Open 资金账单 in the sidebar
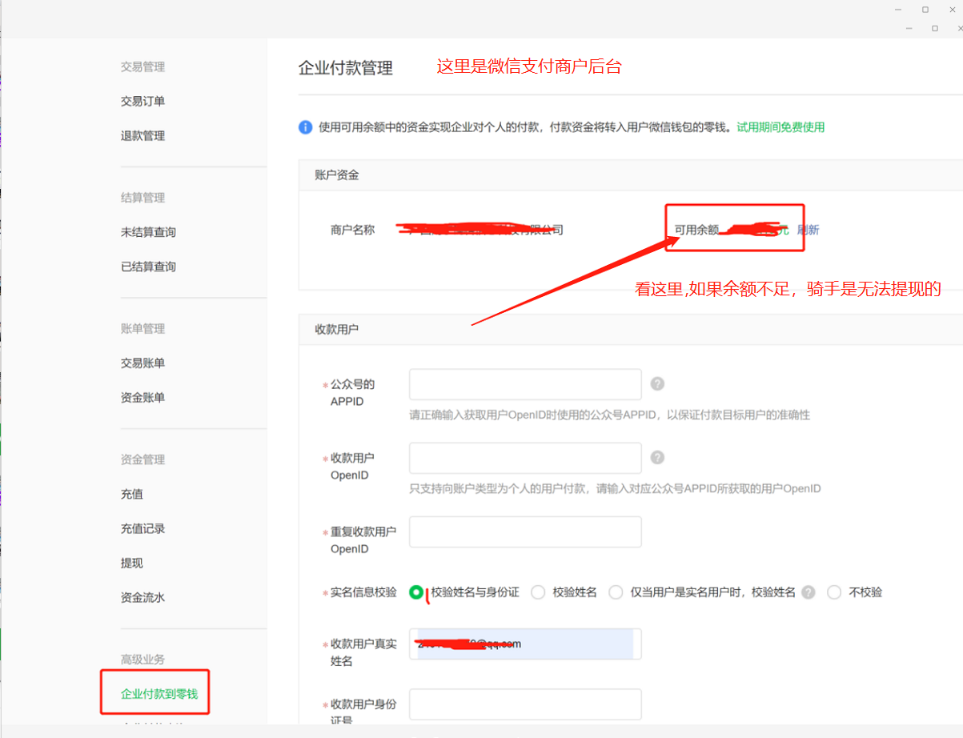 142,397
